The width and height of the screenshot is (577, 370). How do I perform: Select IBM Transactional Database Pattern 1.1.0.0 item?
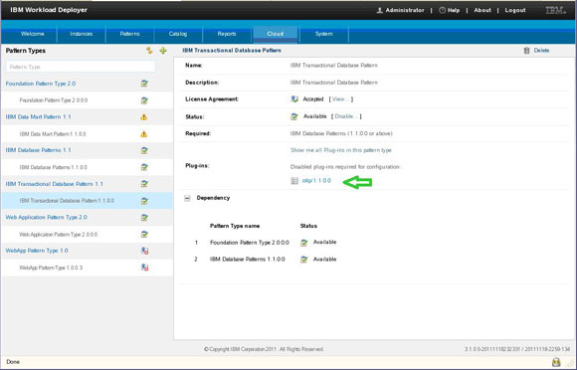(x=67, y=201)
